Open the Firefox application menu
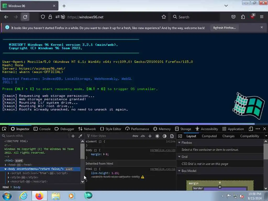This screenshot has width=268, height=201. tap(262, 17)
